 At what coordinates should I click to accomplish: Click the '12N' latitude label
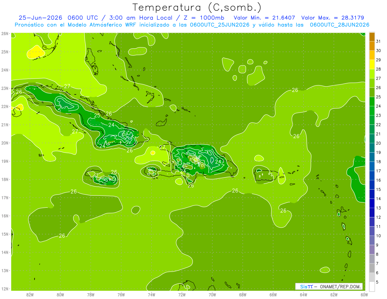pyautogui.click(x=5, y=289)
